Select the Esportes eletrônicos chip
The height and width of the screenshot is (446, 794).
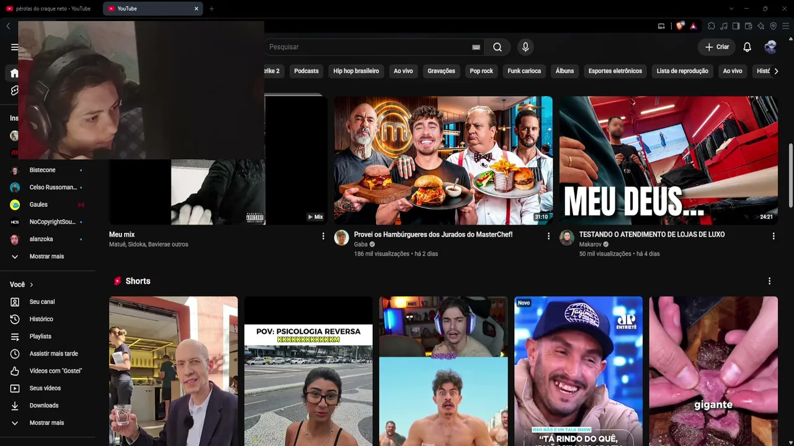pyautogui.click(x=615, y=71)
